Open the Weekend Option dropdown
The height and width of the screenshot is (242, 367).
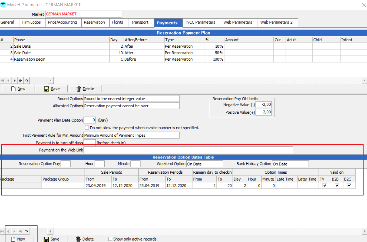[x=204, y=164]
